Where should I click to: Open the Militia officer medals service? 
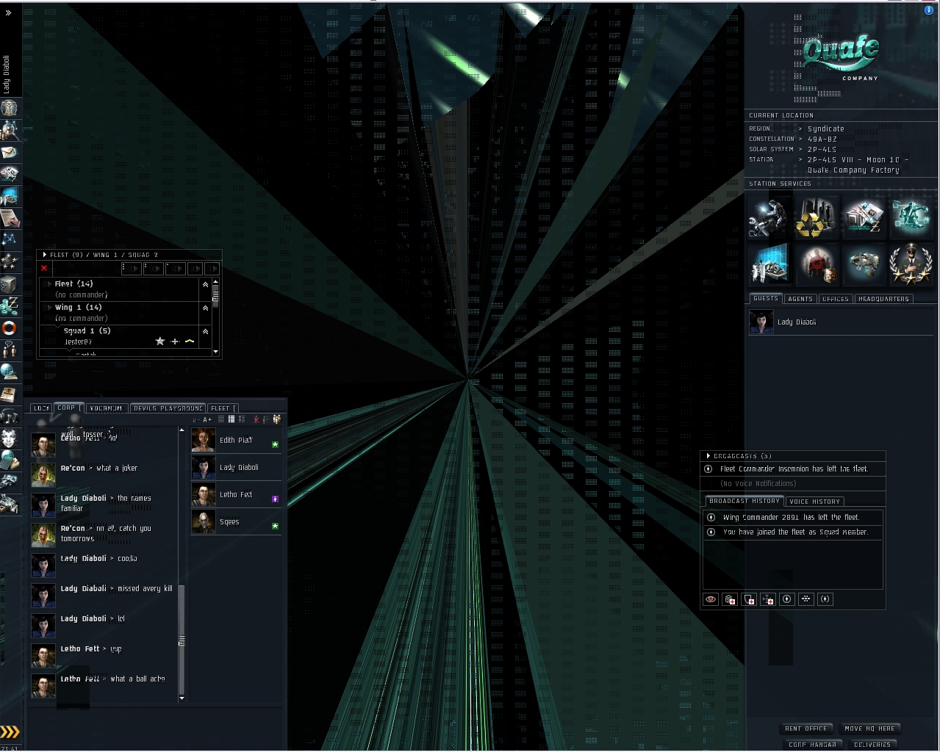point(910,264)
